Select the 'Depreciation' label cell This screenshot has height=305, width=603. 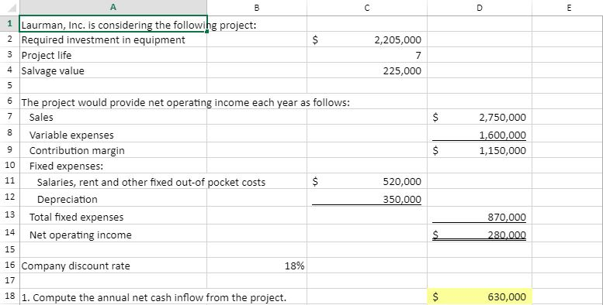tap(113, 198)
